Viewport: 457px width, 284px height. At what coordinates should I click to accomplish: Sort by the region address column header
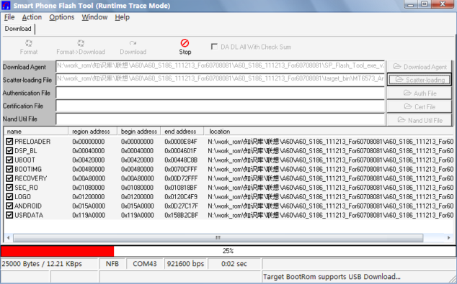tap(92, 132)
